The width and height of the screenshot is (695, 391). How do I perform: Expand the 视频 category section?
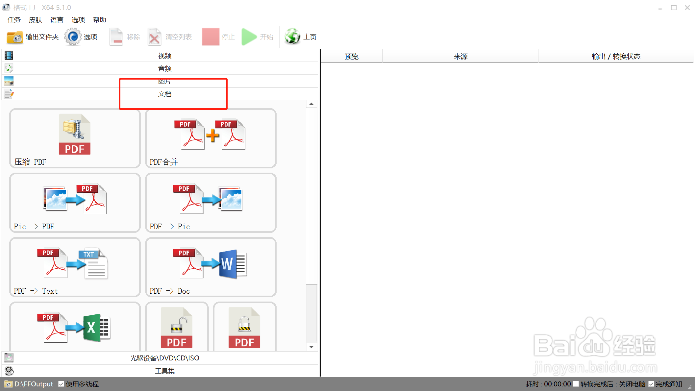pos(164,56)
